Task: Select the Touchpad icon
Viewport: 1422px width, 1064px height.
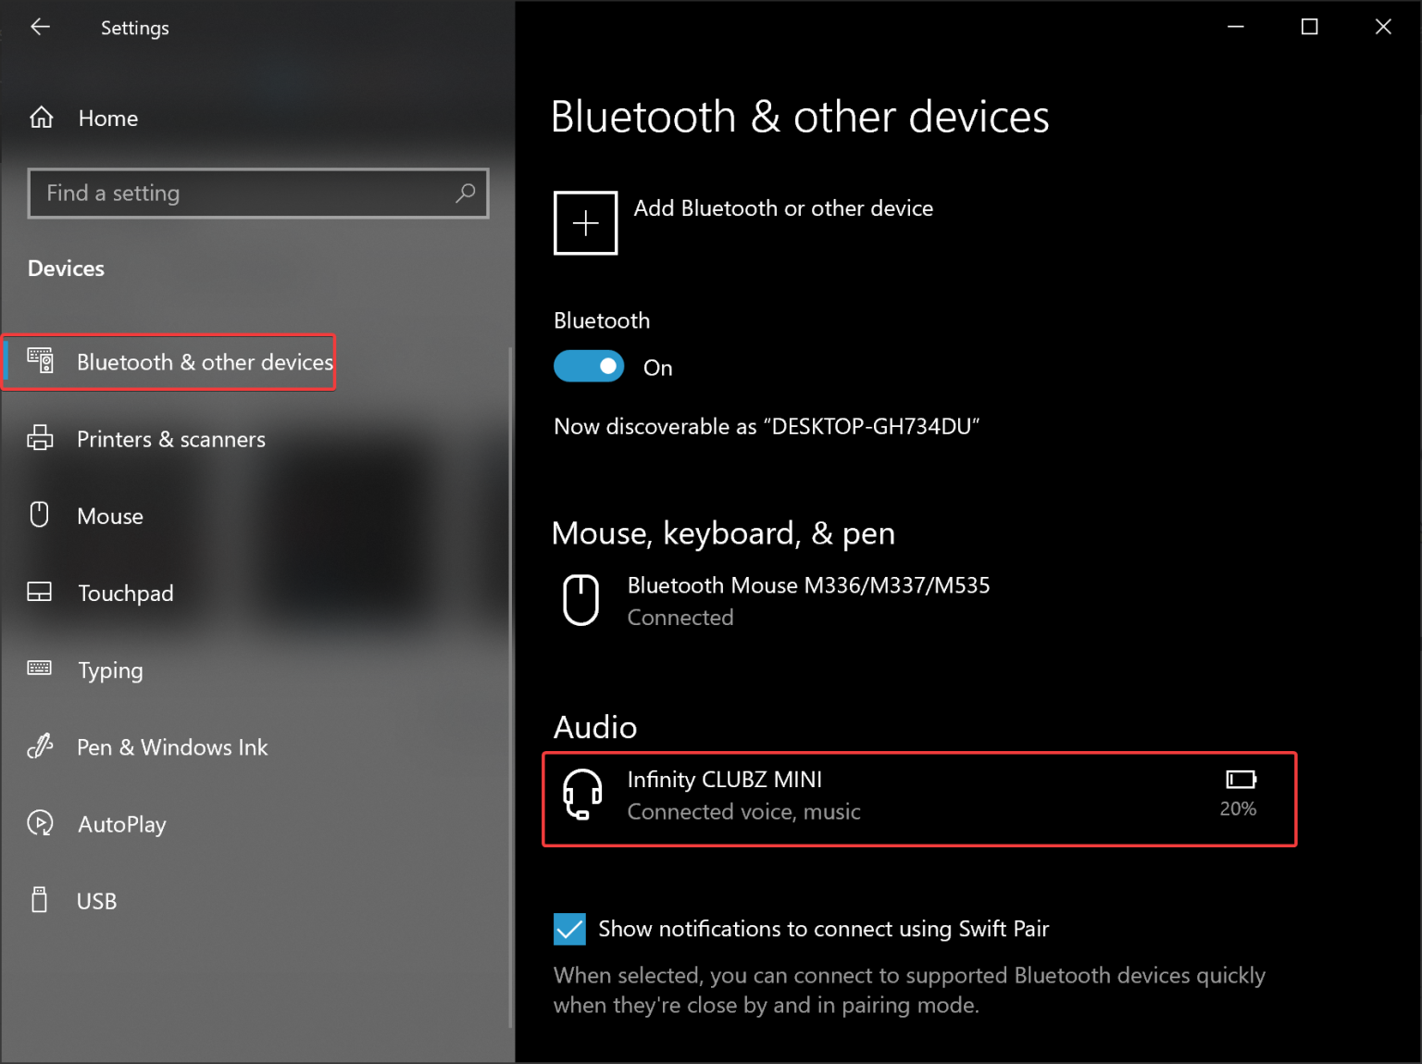Action: coord(41,592)
